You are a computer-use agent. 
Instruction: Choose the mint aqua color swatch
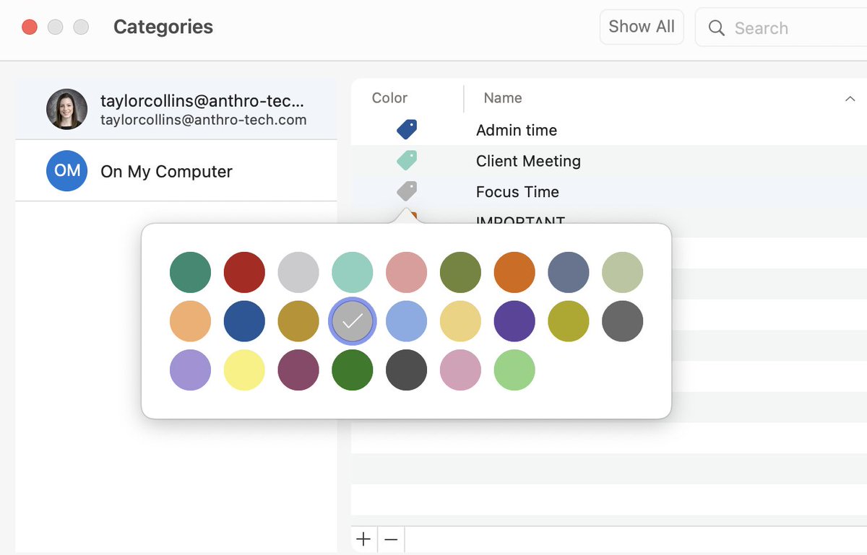353,272
